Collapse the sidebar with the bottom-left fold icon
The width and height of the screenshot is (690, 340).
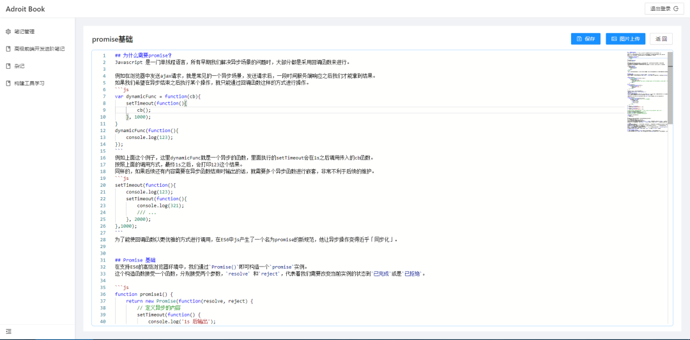(8, 331)
